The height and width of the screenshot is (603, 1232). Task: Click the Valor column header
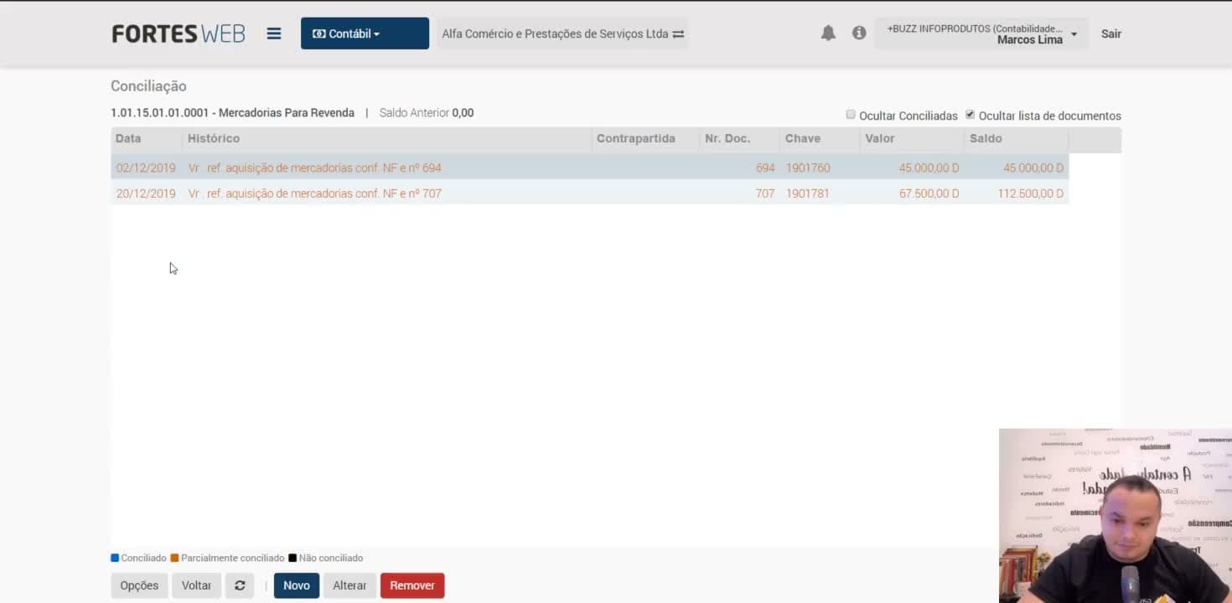tap(912, 139)
